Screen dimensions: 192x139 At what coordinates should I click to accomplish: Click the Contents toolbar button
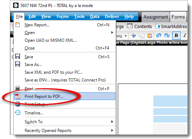pyautogui.click(x=139, y=26)
